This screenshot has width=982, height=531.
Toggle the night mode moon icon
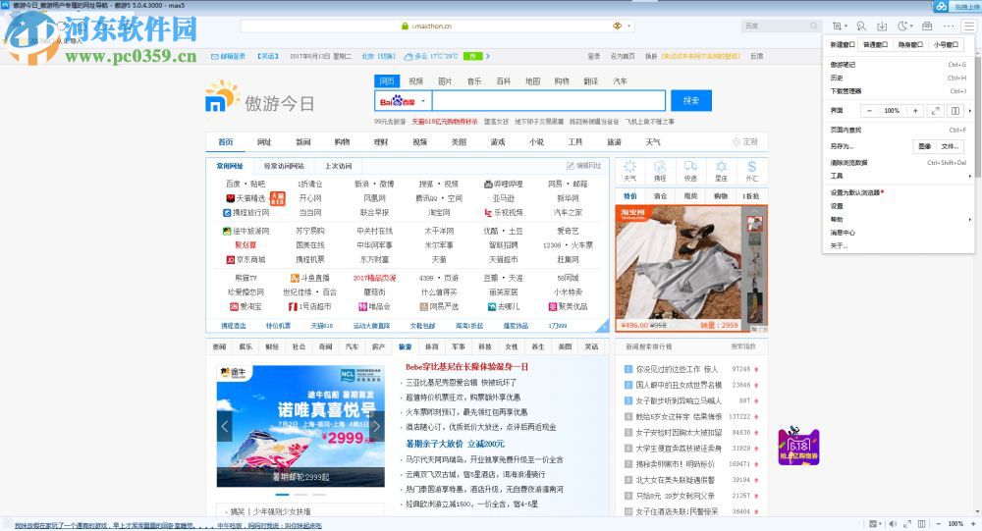point(902,26)
